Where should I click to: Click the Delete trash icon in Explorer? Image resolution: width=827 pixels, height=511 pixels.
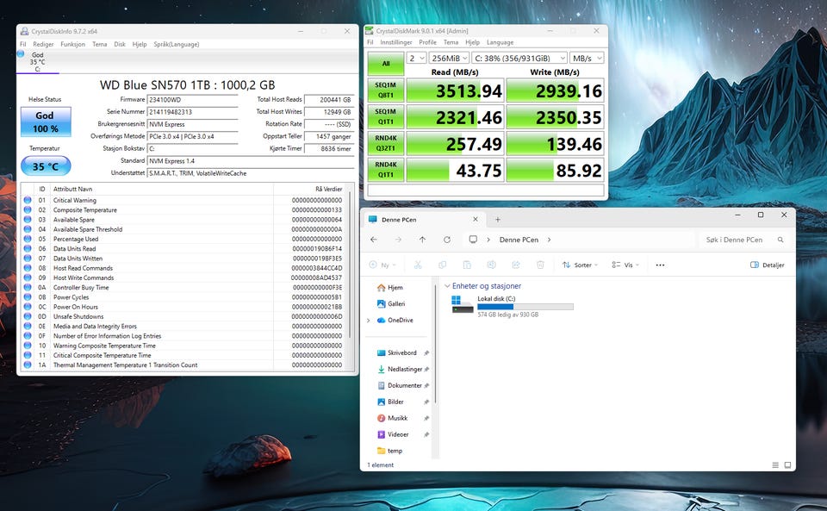point(540,265)
